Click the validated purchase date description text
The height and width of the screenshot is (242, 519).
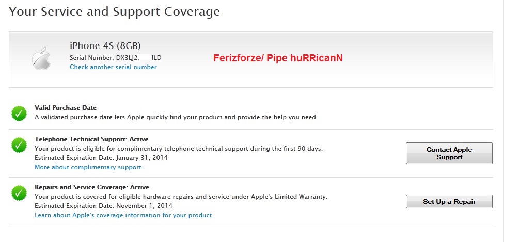click(x=176, y=117)
